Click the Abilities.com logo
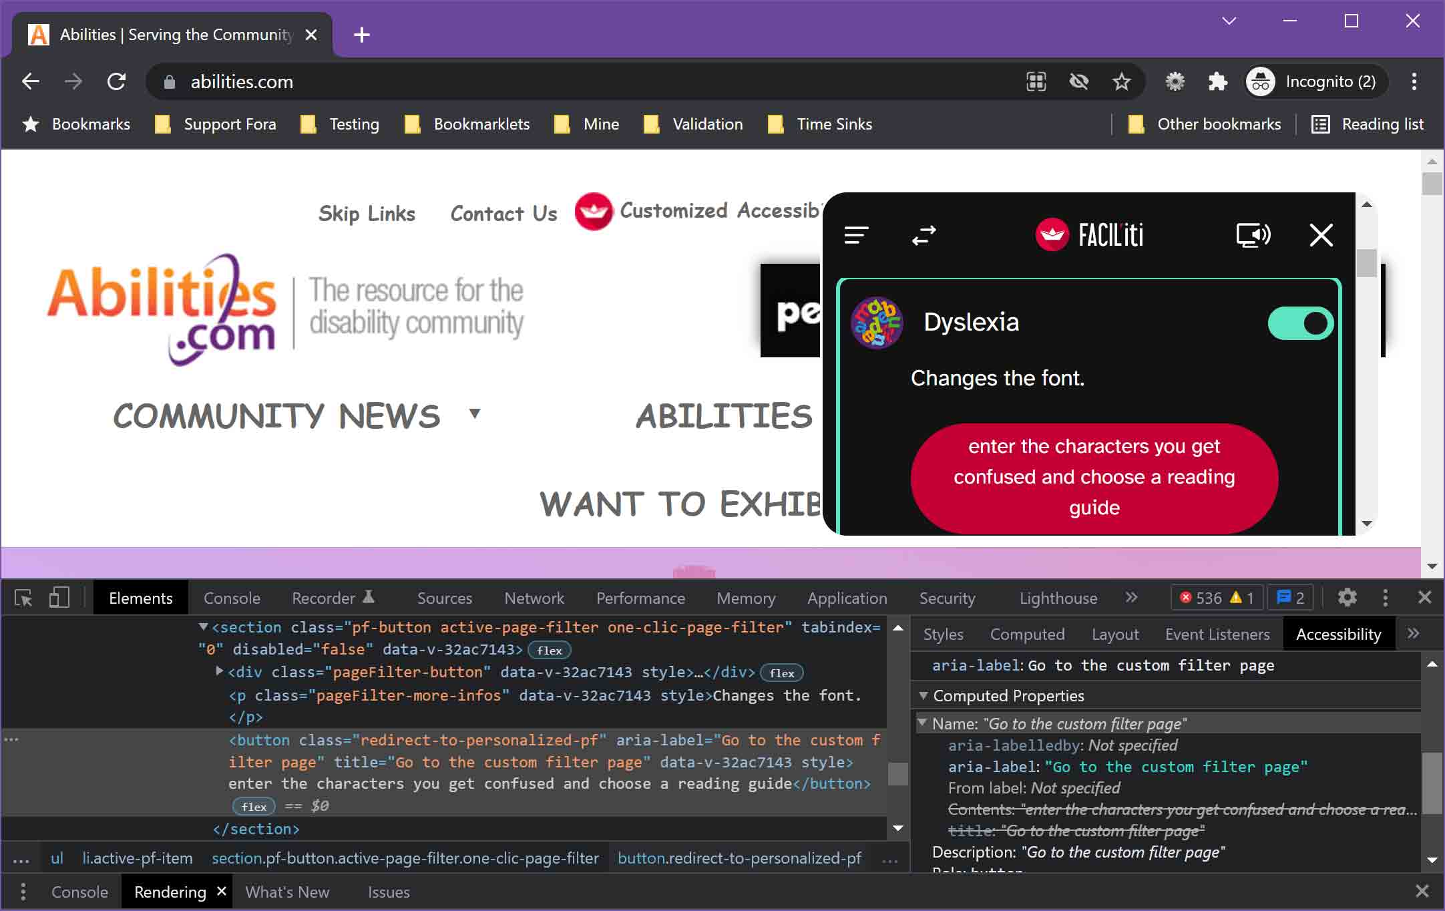The height and width of the screenshot is (911, 1445). pyautogui.click(x=162, y=309)
